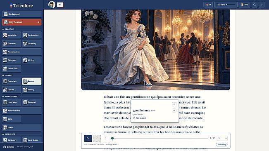
Task: Go to previous sentence in player
Action: [x=97, y=138]
